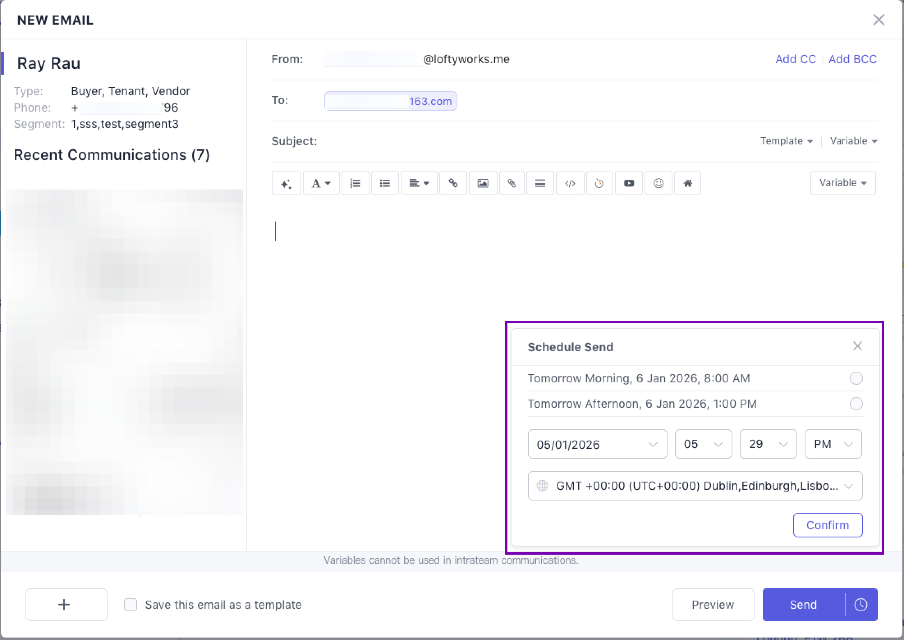This screenshot has width=904, height=640.
Task: Click the Confirm button in Schedule Send
Action: pos(827,525)
